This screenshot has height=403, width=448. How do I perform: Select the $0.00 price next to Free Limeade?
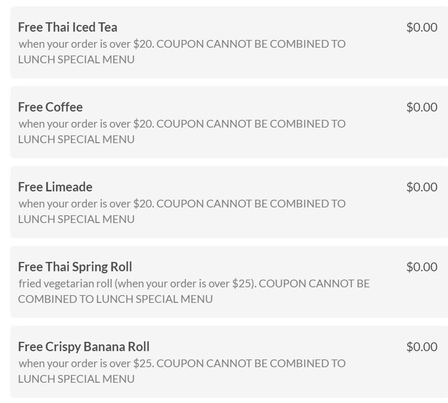[x=422, y=187]
